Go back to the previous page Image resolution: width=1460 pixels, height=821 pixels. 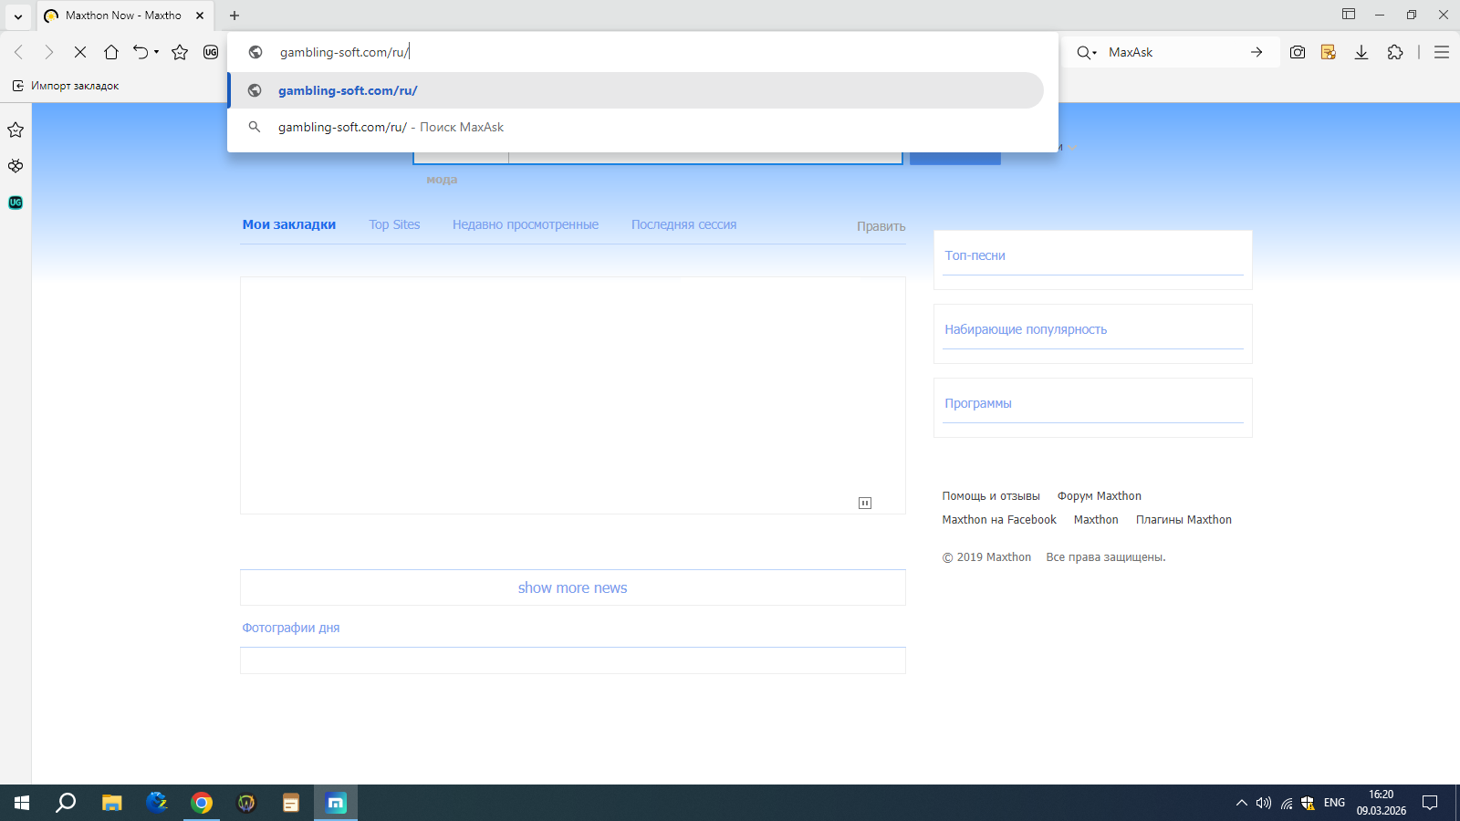click(19, 52)
